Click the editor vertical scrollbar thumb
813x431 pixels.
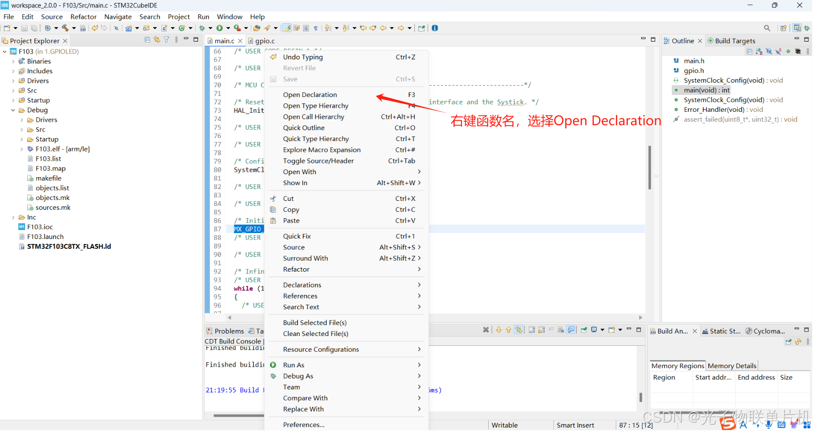650,167
